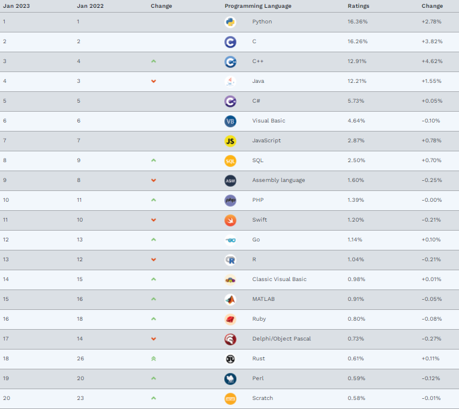Click the MATLAB logo icon
The height and width of the screenshot is (409, 459).
(230, 300)
